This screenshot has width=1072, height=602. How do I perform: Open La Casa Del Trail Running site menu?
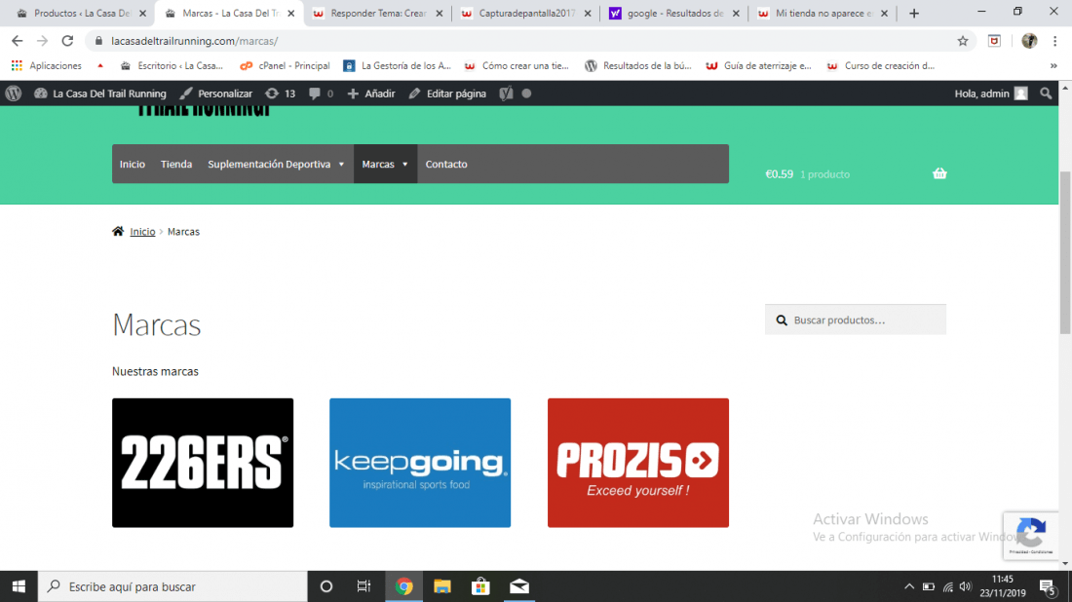point(100,94)
